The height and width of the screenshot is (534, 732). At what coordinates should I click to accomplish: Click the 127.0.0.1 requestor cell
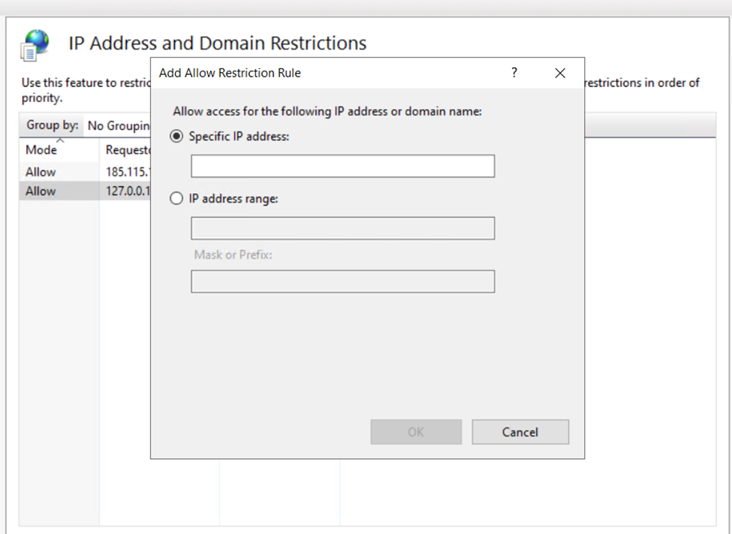[127, 192]
